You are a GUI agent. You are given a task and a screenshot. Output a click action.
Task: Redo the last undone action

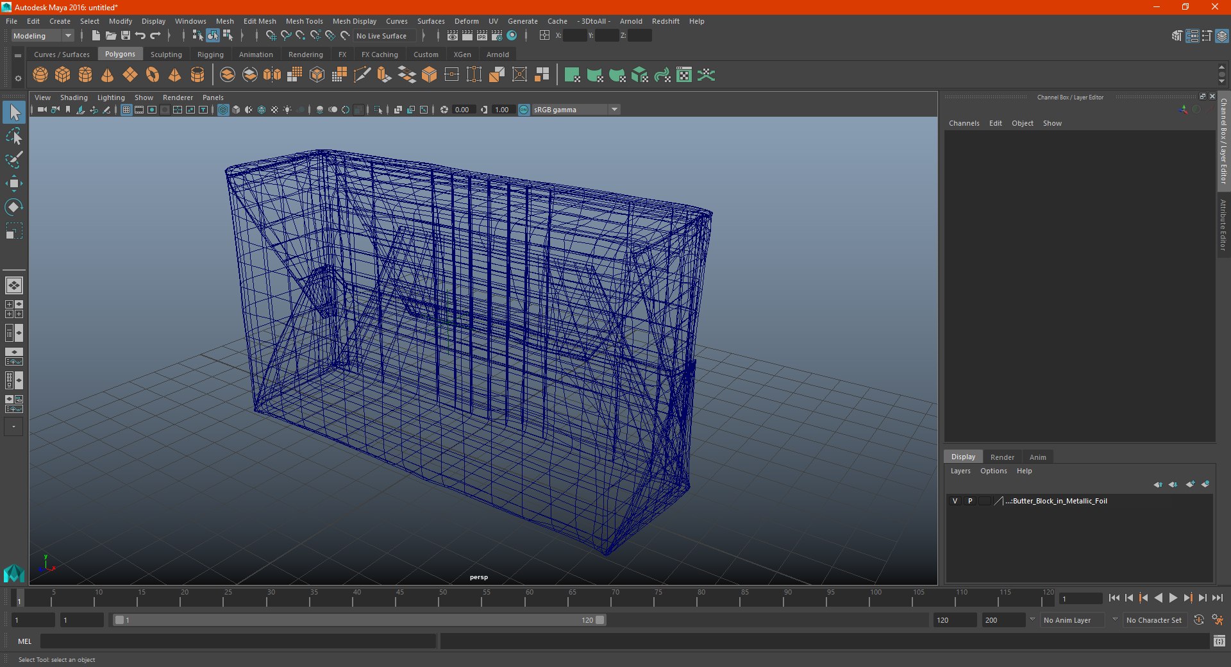(155, 36)
